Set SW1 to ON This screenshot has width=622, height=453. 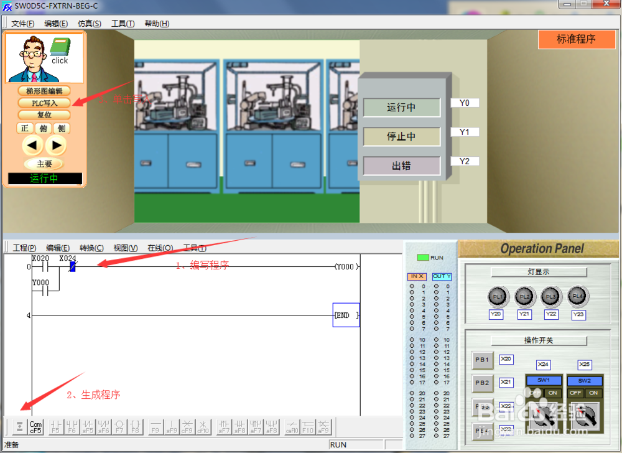pyautogui.click(x=552, y=393)
